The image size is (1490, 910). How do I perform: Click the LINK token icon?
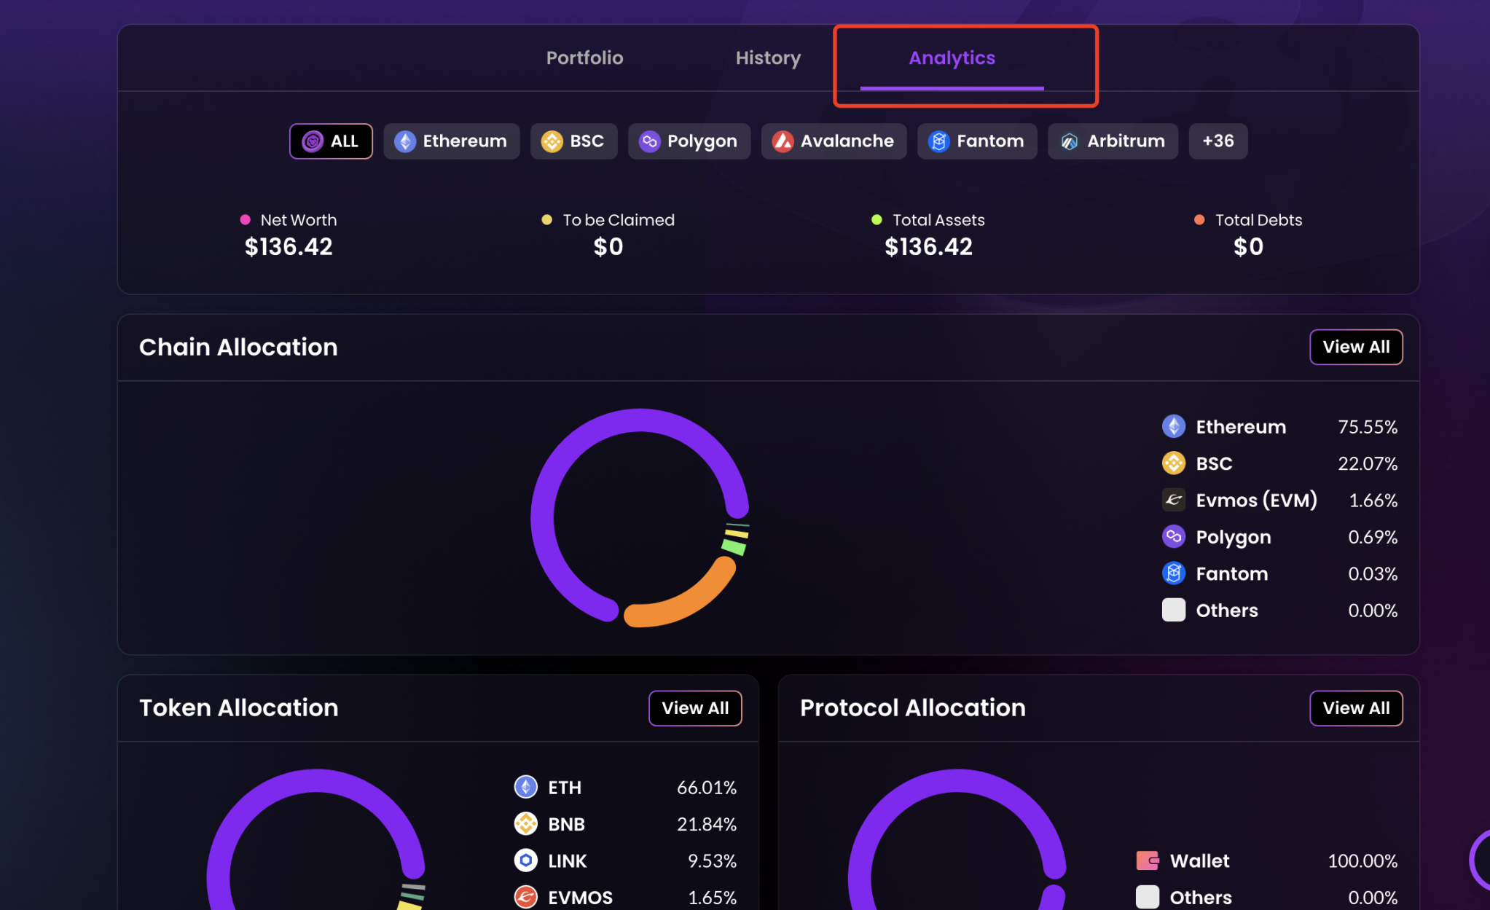click(525, 860)
